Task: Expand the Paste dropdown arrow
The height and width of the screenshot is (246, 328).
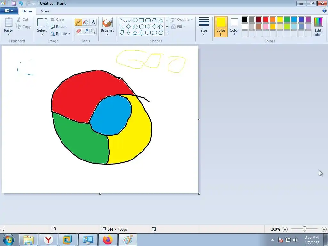Action: 8,35
